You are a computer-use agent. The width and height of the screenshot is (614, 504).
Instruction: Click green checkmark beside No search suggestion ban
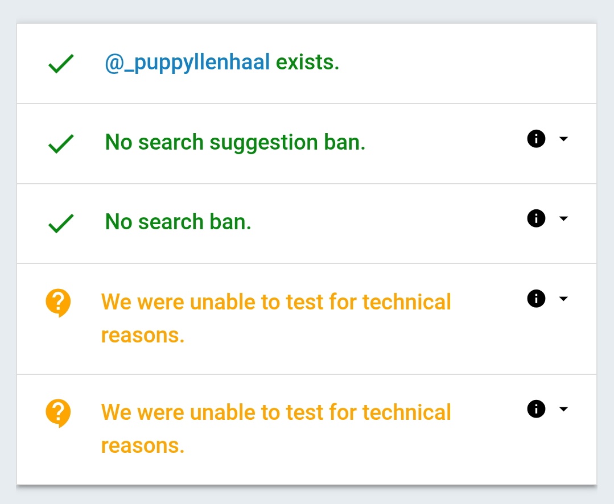pyautogui.click(x=60, y=144)
